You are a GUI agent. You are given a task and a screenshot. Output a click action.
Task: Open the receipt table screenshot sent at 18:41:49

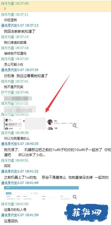(x=41, y=193)
